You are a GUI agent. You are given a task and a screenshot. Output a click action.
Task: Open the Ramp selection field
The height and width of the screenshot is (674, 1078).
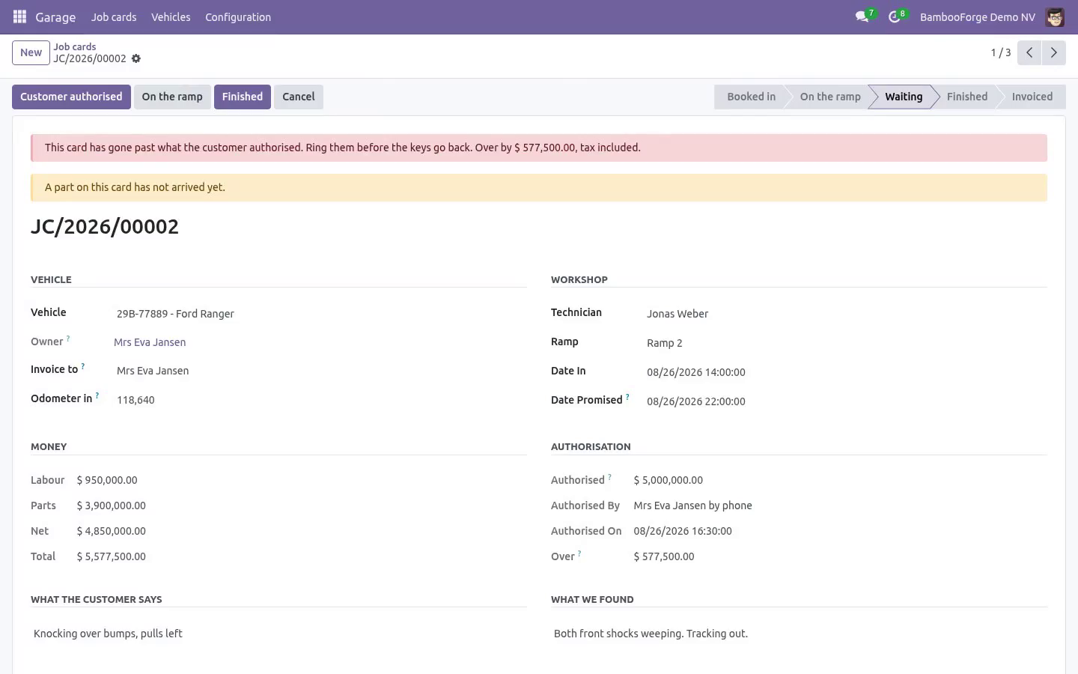[845, 343]
